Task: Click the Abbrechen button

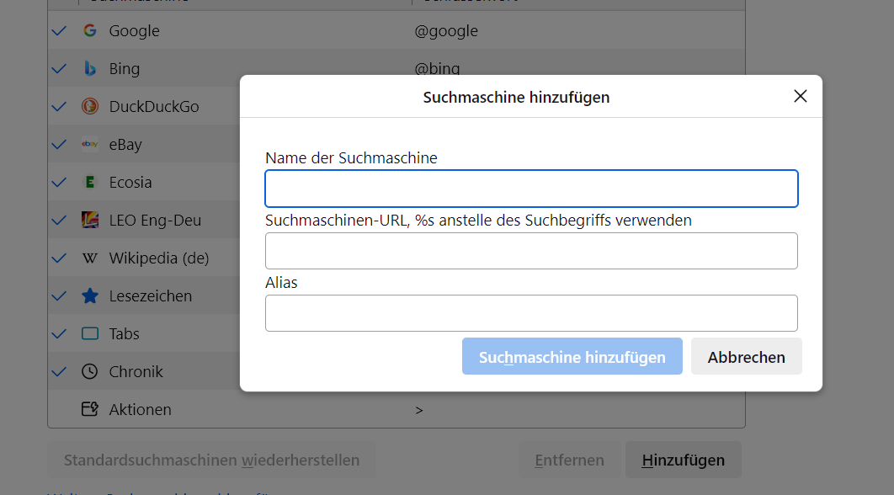Action: click(746, 357)
